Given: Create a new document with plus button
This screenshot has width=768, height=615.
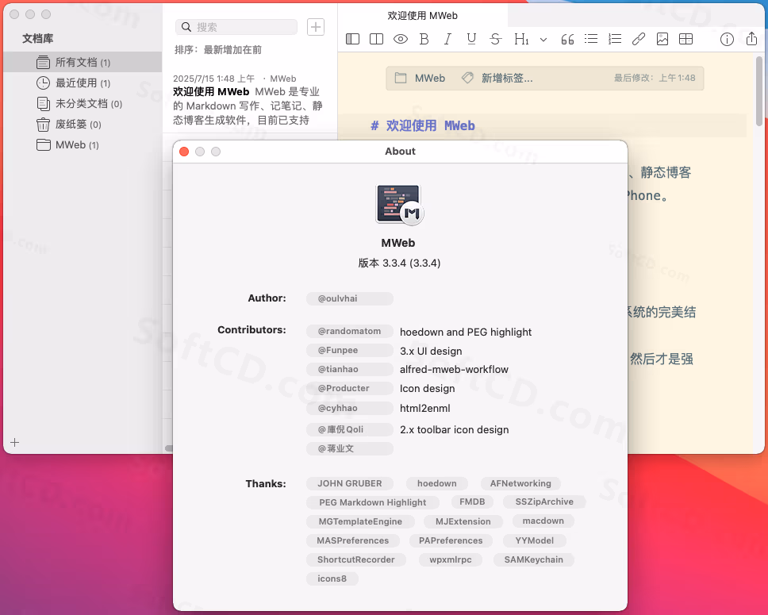Looking at the screenshot, I should (x=316, y=27).
